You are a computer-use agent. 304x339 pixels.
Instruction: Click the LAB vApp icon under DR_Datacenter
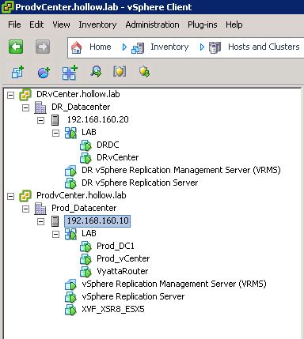[70, 133]
